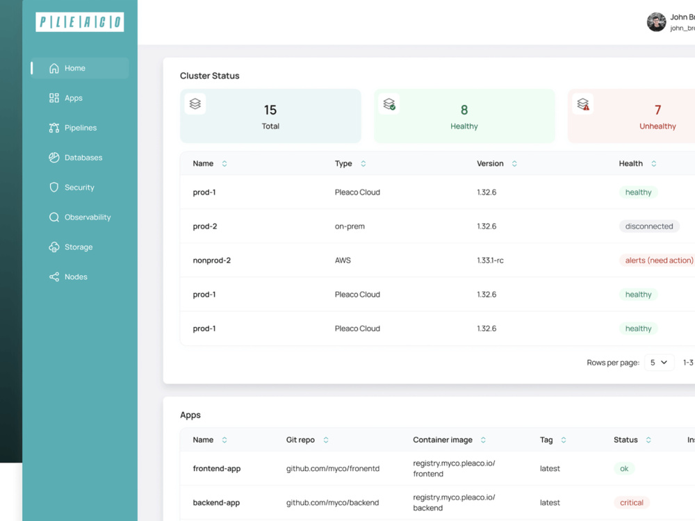Open the Home menu item
Viewport: 695px width, 521px height.
tap(80, 68)
